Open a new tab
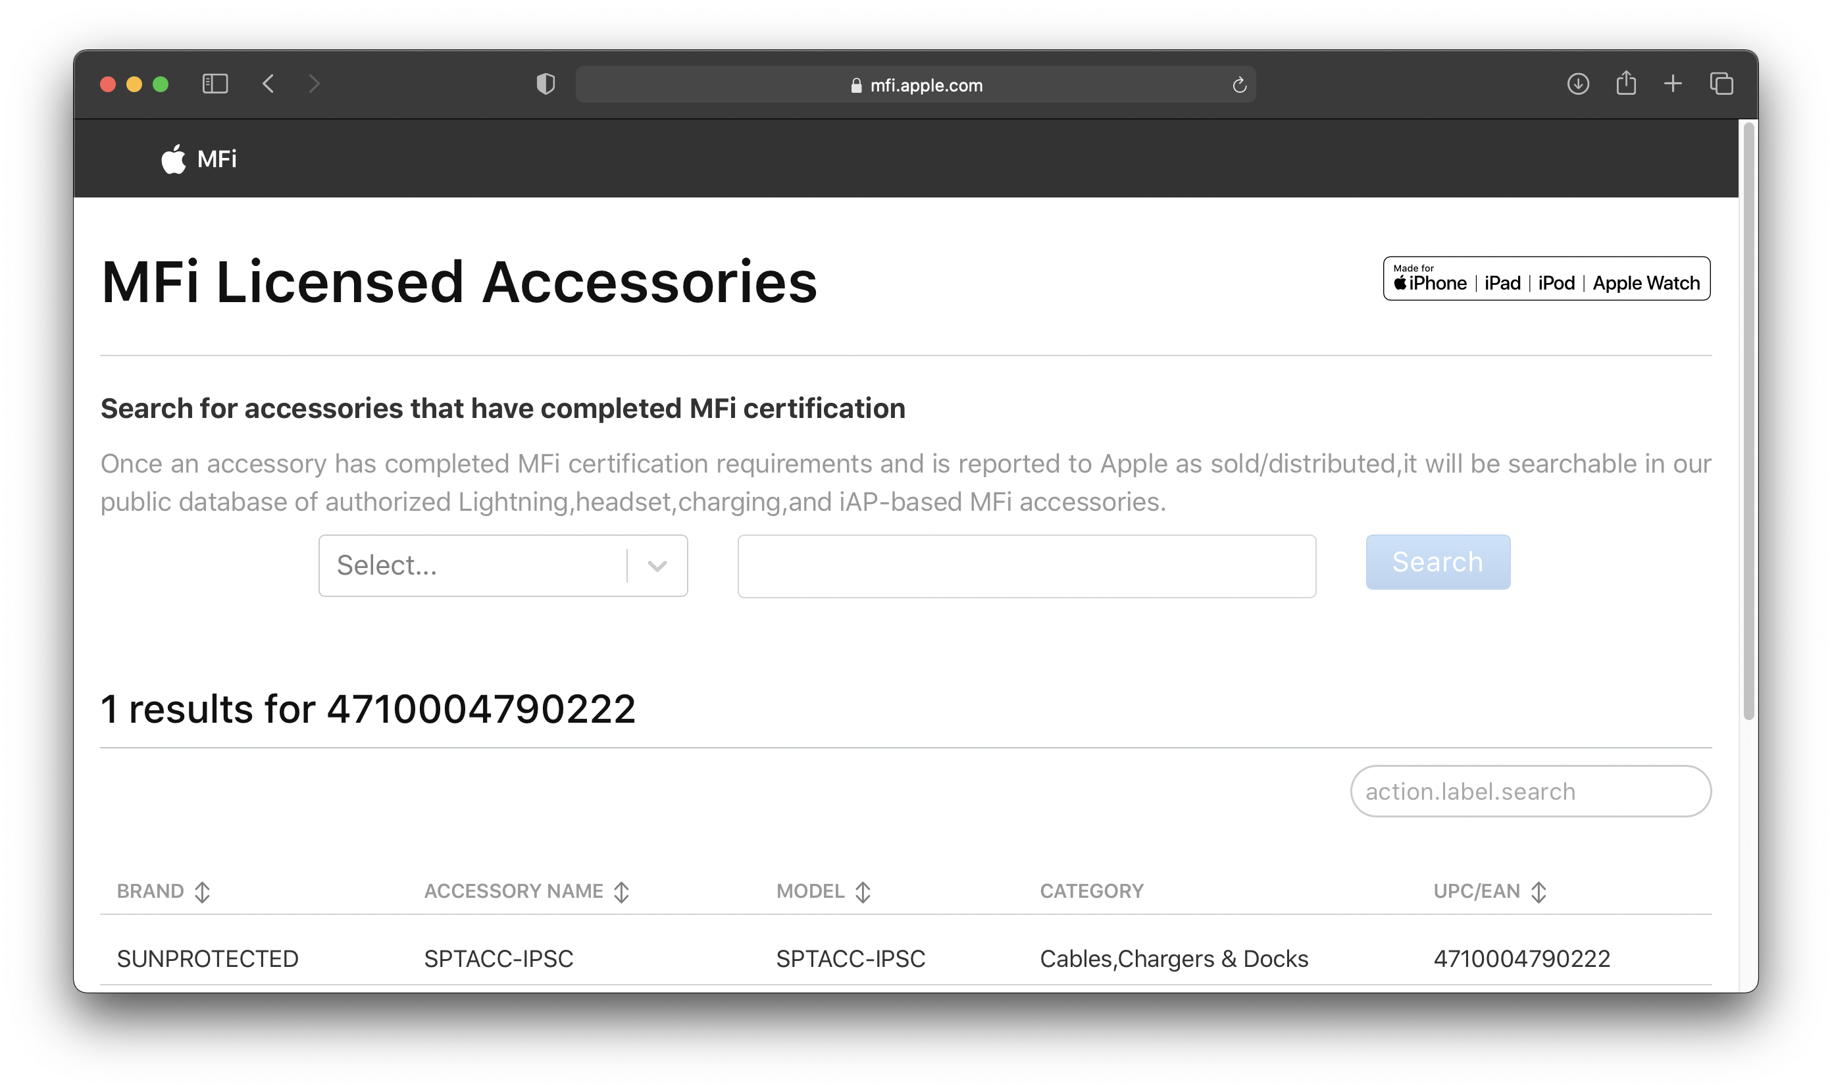 1673,84
